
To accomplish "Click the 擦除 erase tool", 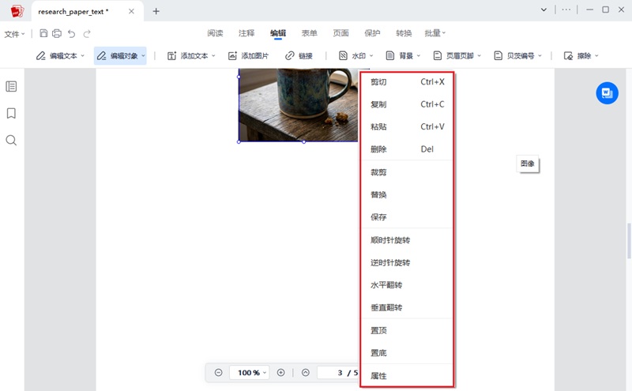I will tap(577, 56).
